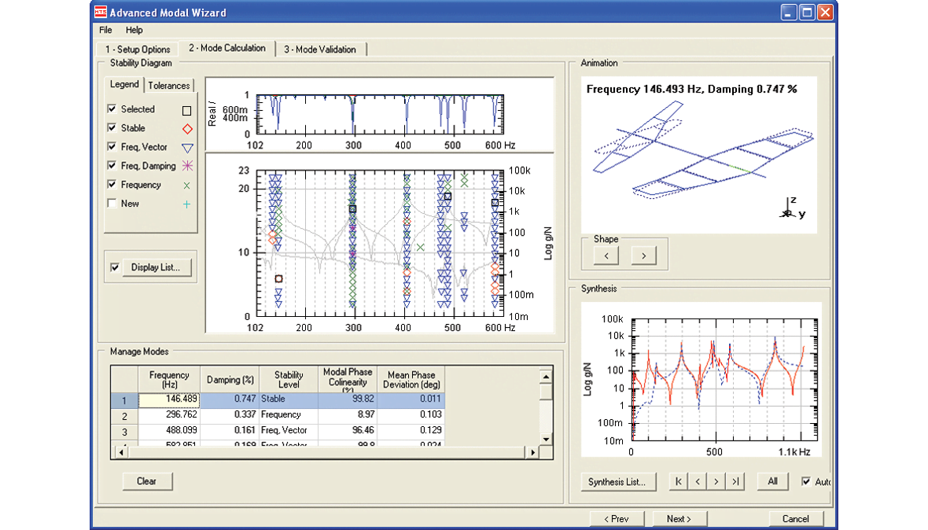This screenshot has width=928, height=530.
Task: Click the Selected square legend marker
Action: tap(188, 109)
